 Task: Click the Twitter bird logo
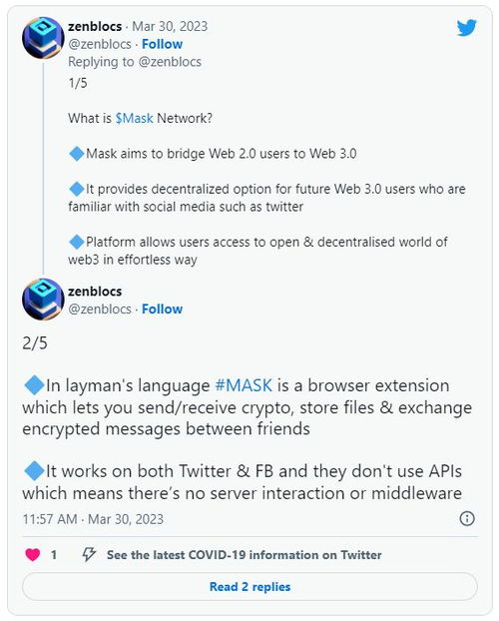tap(467, 28)
